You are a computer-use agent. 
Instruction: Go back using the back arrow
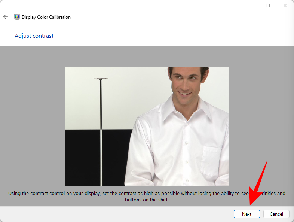(x=6, y=17)
